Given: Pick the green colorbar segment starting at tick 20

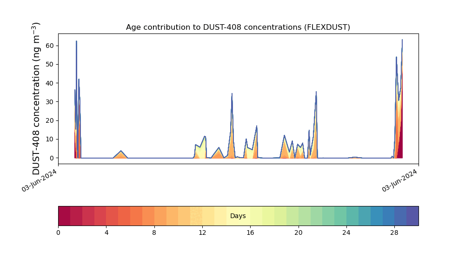Looking at the screenshot, I should (305, 216).
